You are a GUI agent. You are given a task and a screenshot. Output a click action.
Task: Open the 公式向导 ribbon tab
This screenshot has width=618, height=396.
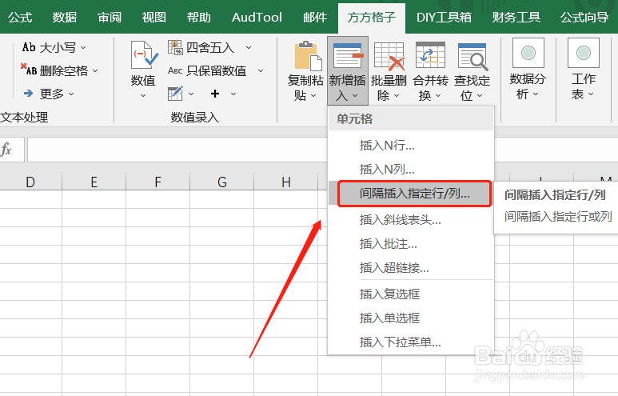click(x=584, y=18)
